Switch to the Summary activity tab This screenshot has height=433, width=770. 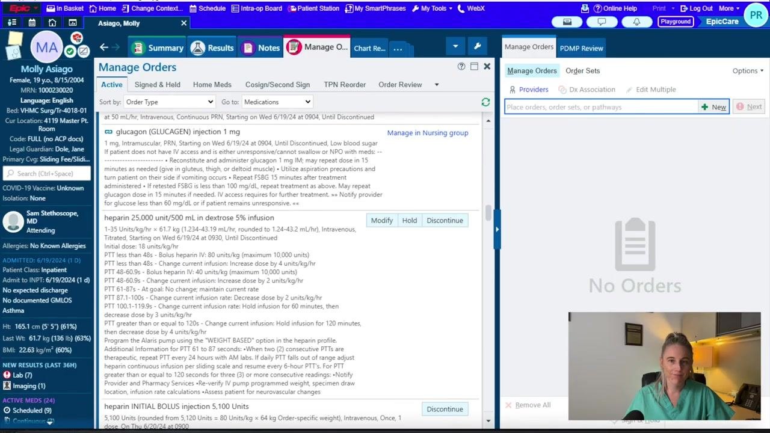(158, 48)
